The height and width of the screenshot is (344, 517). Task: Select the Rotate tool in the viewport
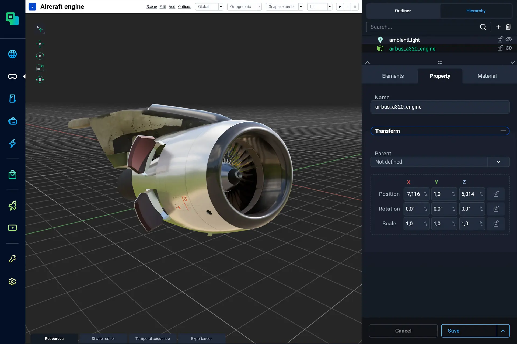coord(40,56)
